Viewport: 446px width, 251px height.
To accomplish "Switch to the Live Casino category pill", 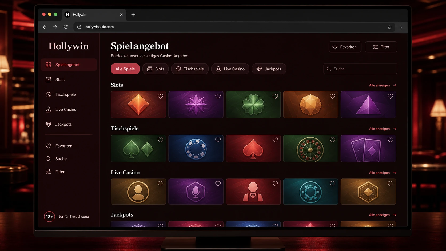I will tap(230, 69).
